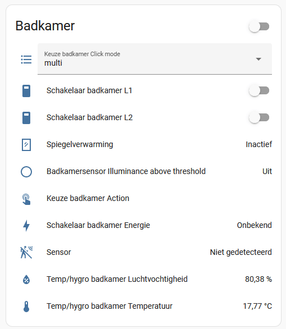
Task: Open Schakelaar badkamer L2 entity label
Action: tap(90, 117)
